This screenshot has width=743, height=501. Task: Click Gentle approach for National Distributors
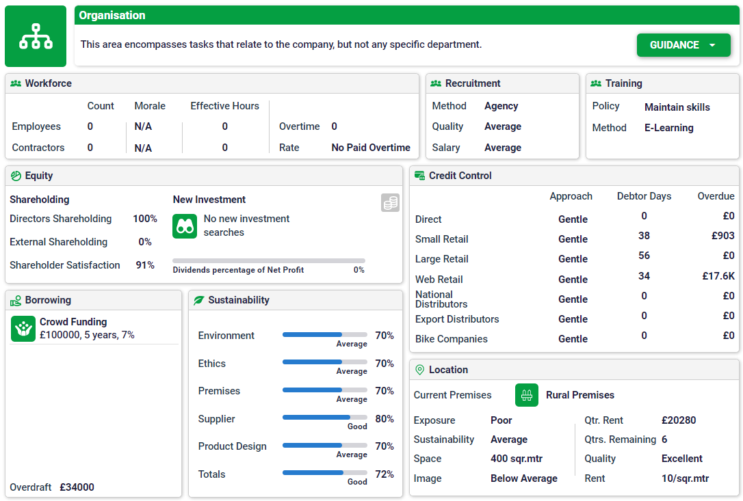click(573, 299)
